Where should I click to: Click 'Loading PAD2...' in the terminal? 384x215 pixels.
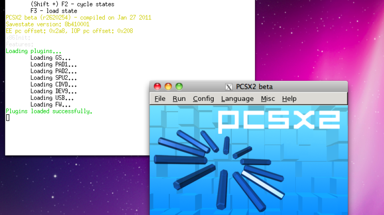[54, 71]
